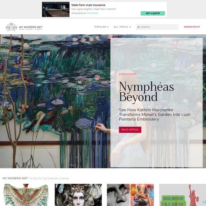Click the red arrow beside Popular

click(x=108, y=27)
